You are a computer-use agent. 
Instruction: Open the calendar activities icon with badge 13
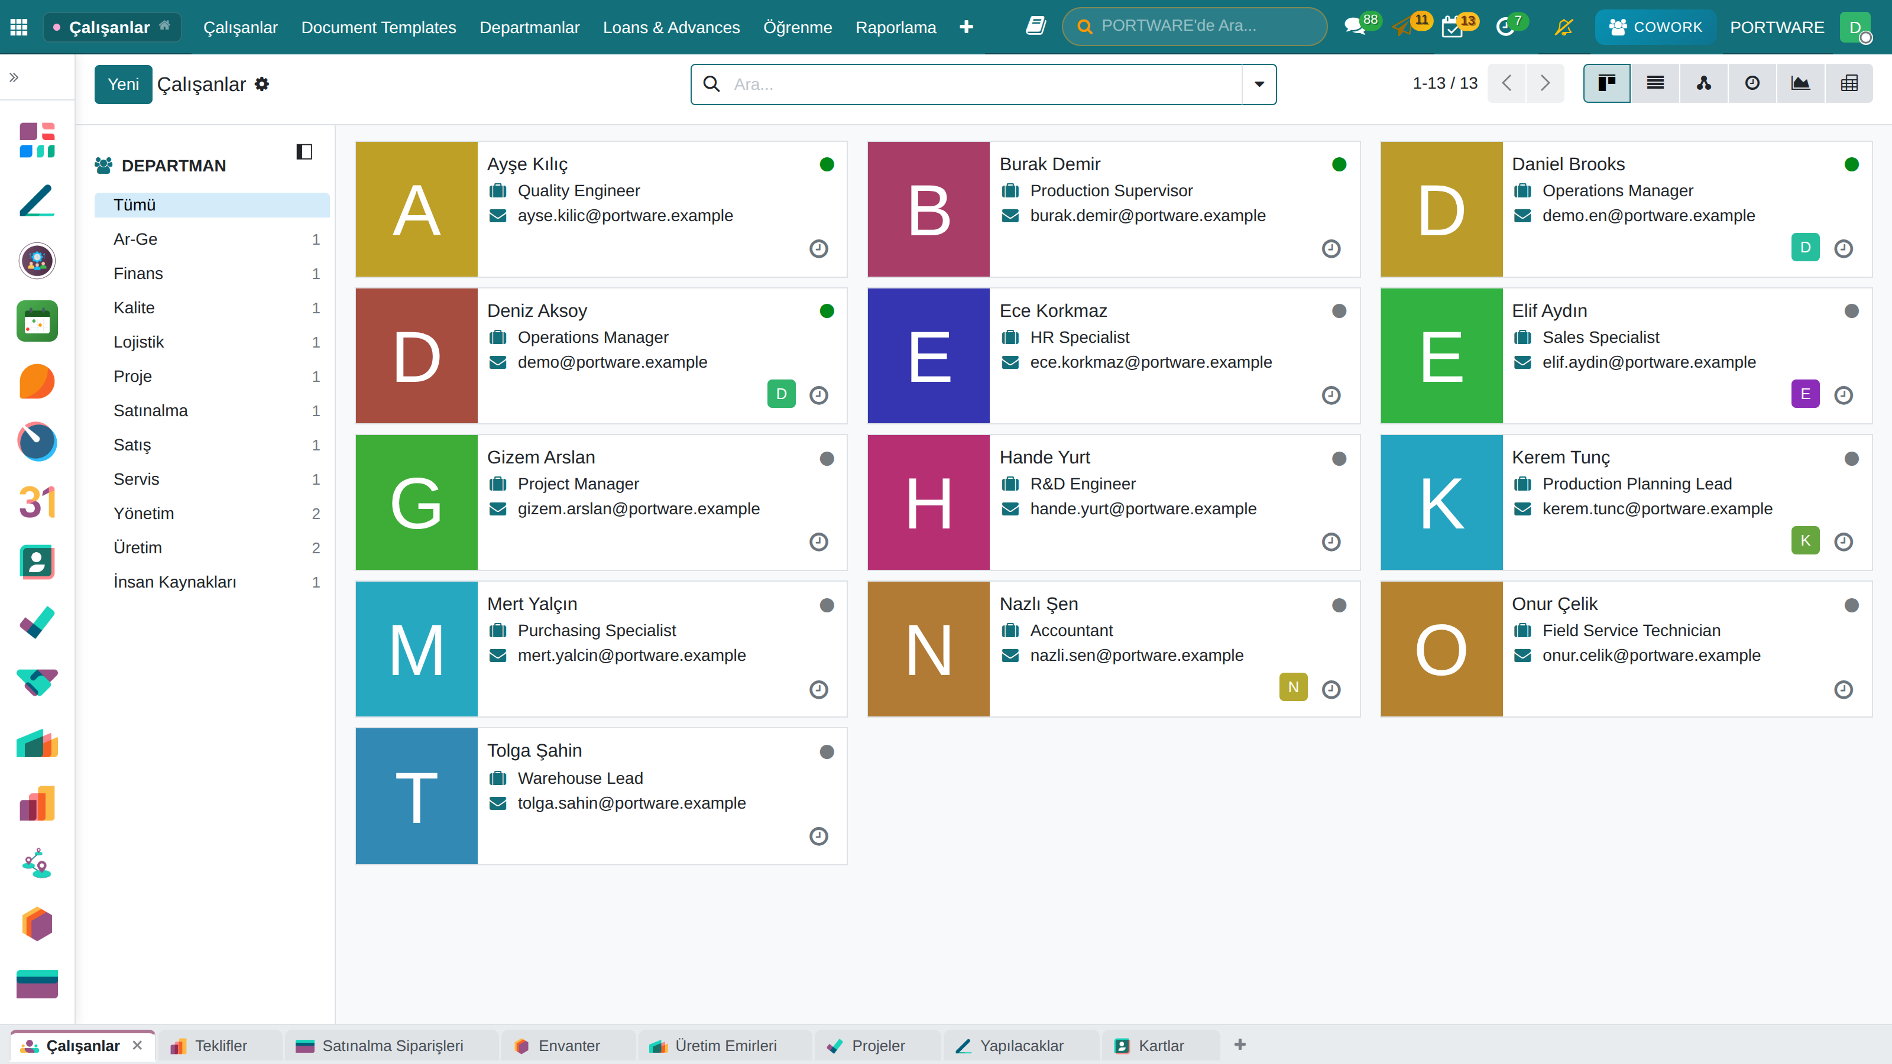tap(1453, 27)
